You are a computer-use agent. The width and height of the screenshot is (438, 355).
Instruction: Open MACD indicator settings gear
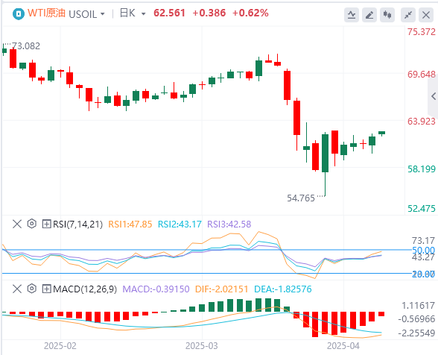click(32, 289)
